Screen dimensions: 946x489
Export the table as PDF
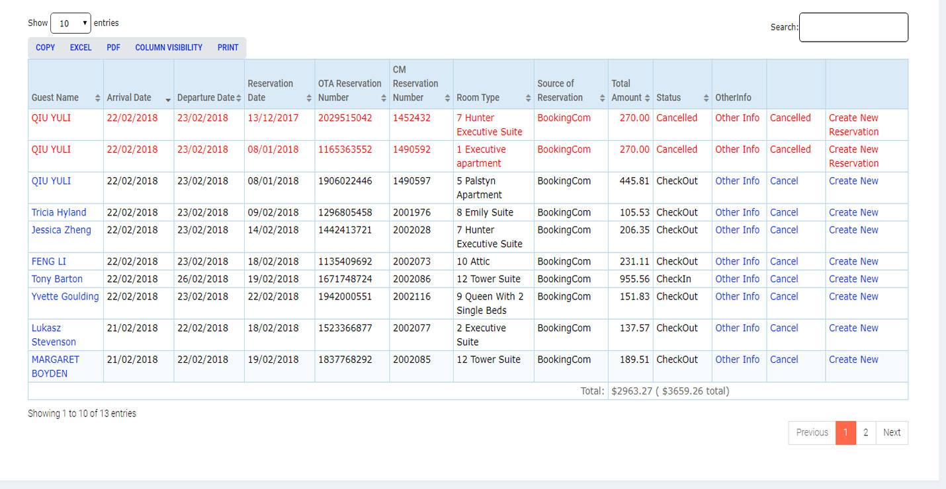point(113,48)
